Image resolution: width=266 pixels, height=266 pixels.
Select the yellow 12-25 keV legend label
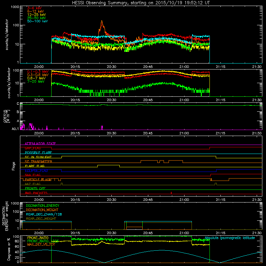37,15
